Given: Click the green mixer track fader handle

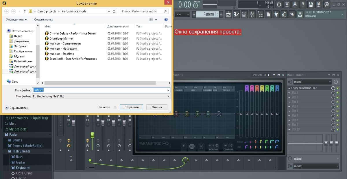Looking at the screenshot, I should click(92, 135).
